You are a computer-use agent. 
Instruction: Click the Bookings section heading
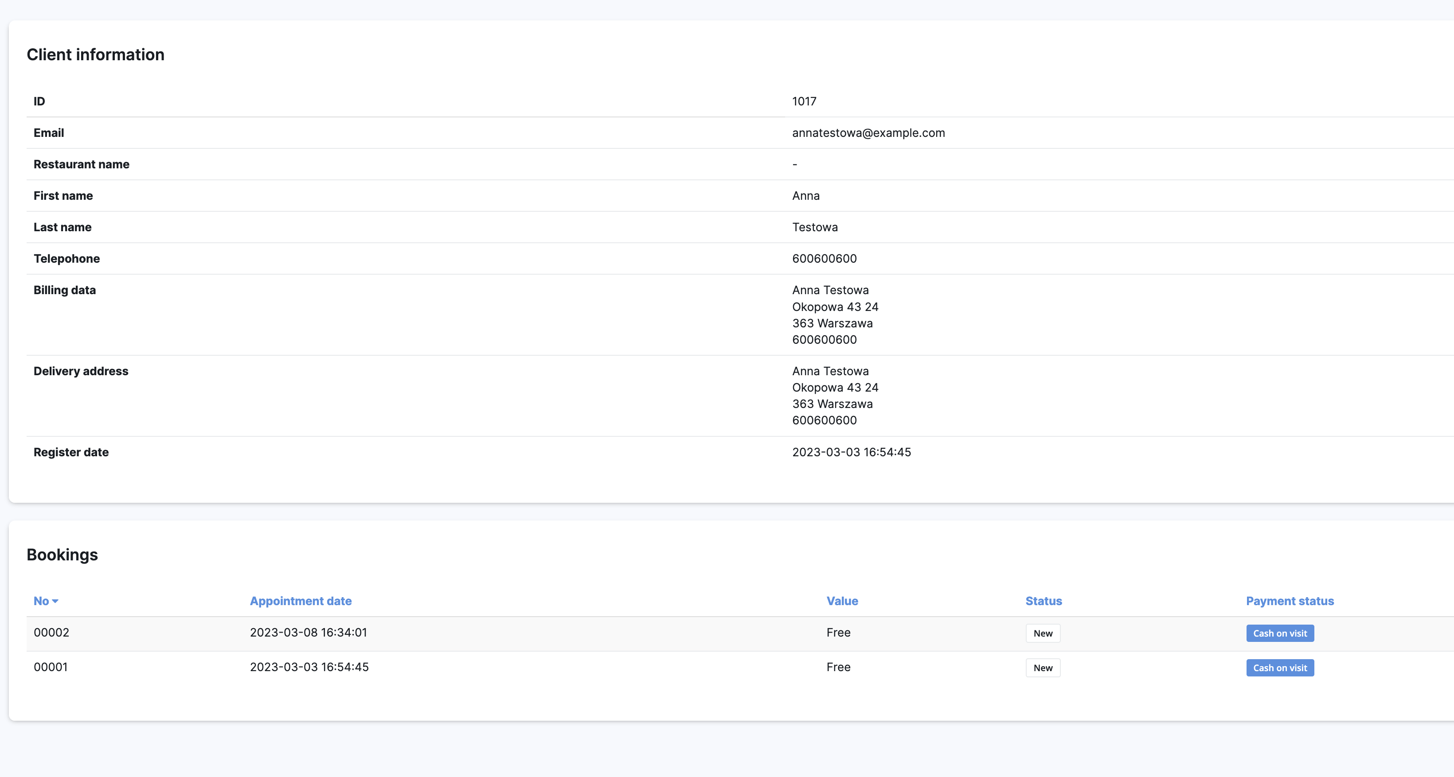click(62, 555)
